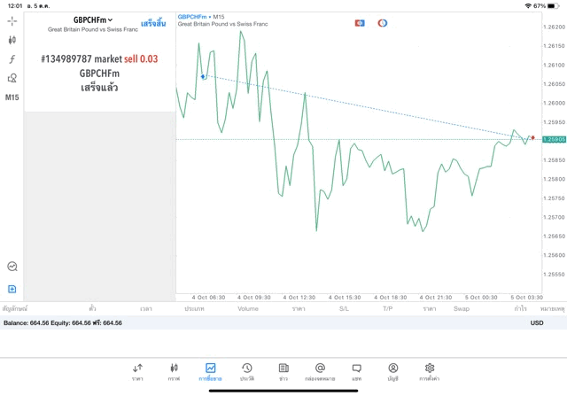
Task: Tap the 12:01 clock in status bar
Action: click(x=15, y=6)
